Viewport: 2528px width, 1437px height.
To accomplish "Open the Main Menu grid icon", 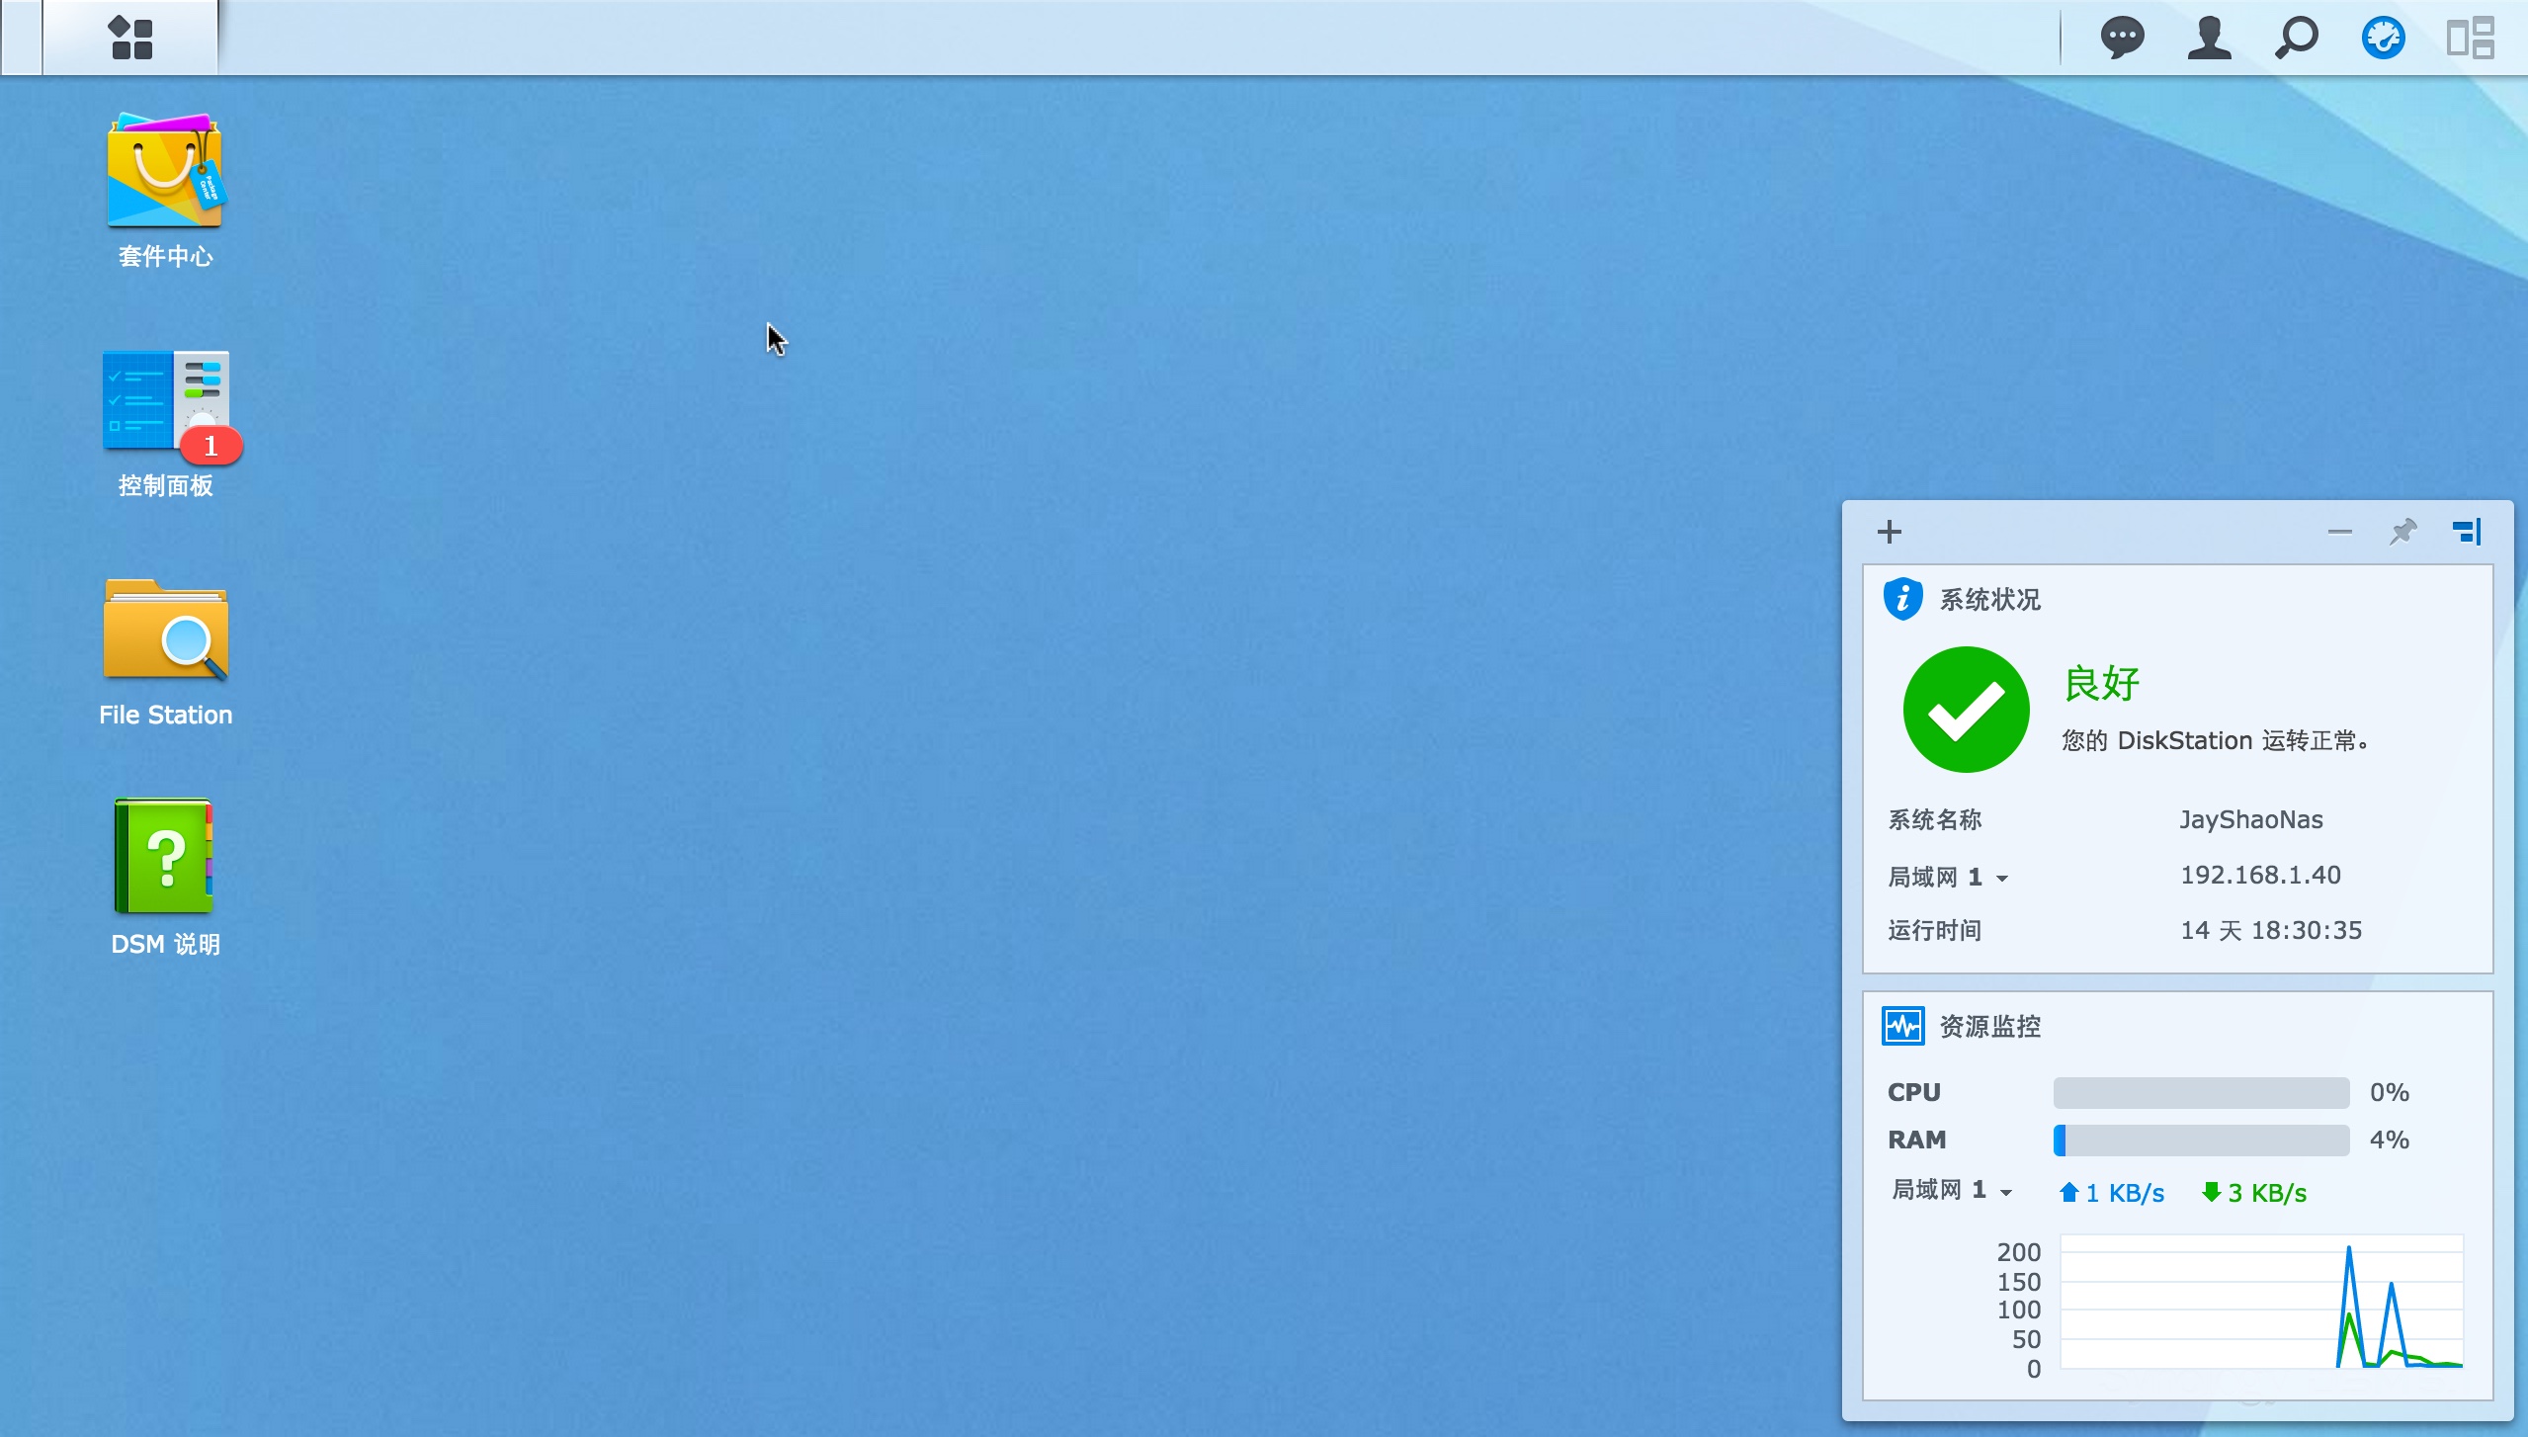I will coord(130,38).
